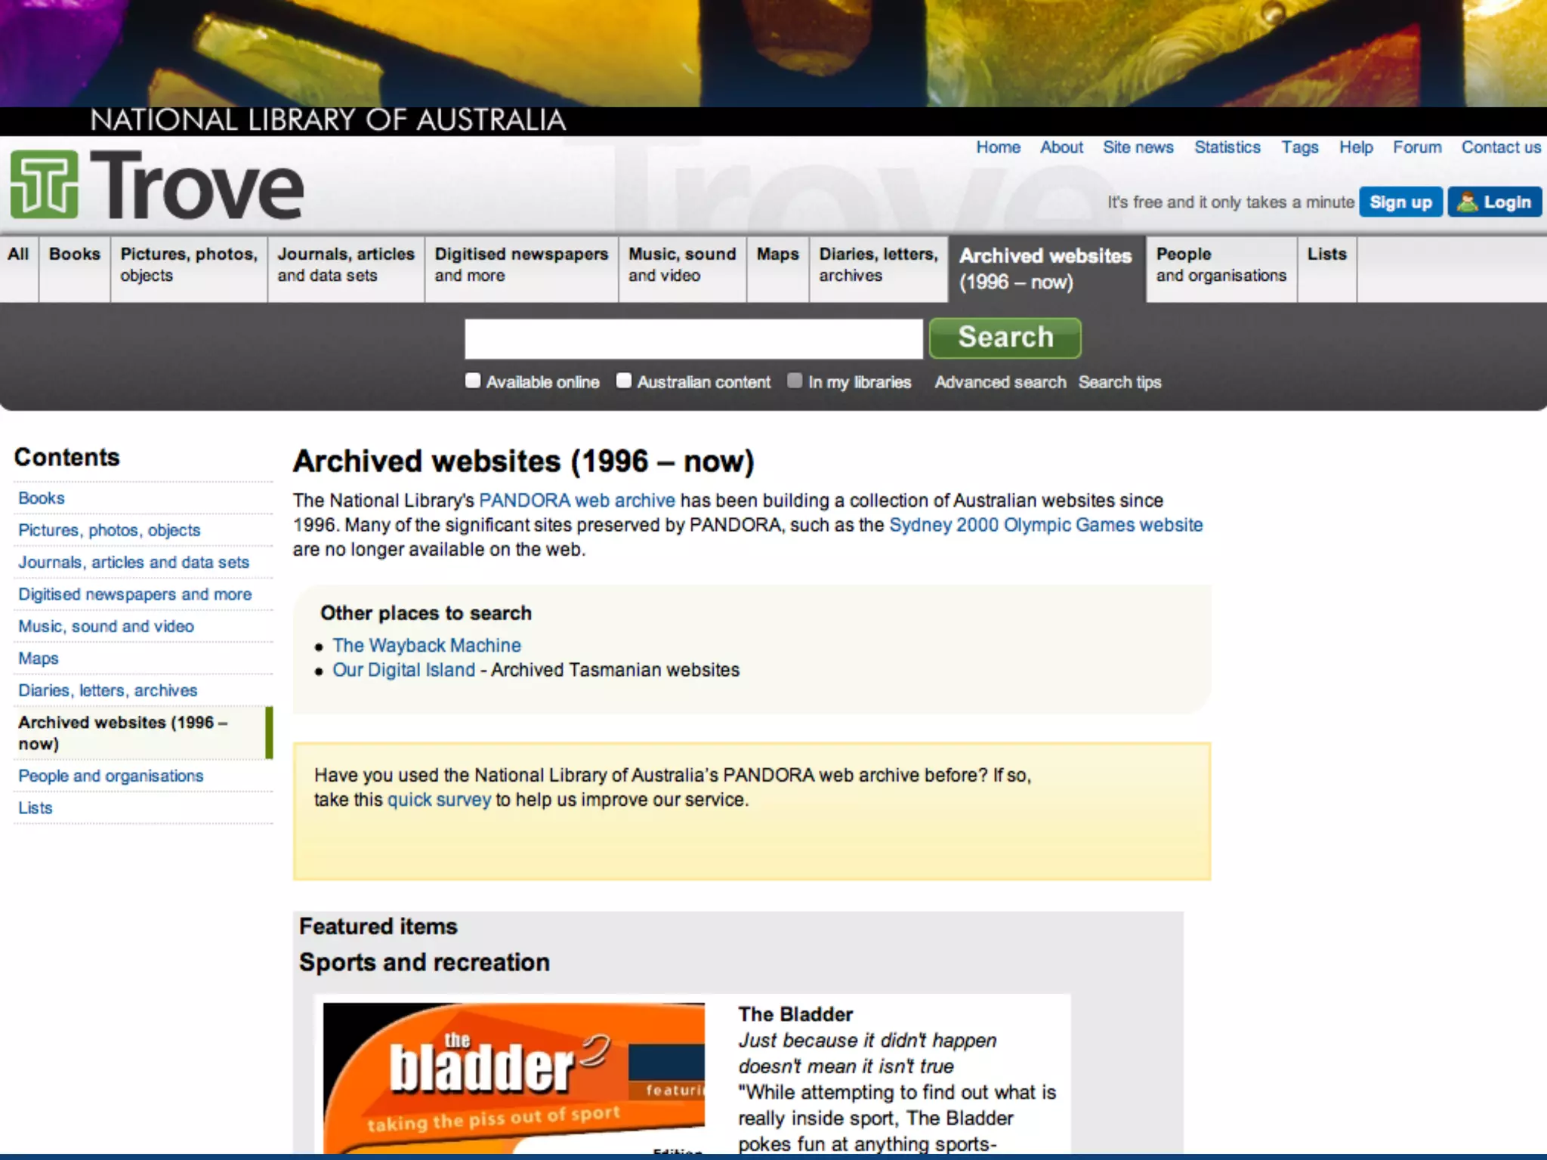
Task: Select Music, sound and video in Contents
Action: click(106, 627)
